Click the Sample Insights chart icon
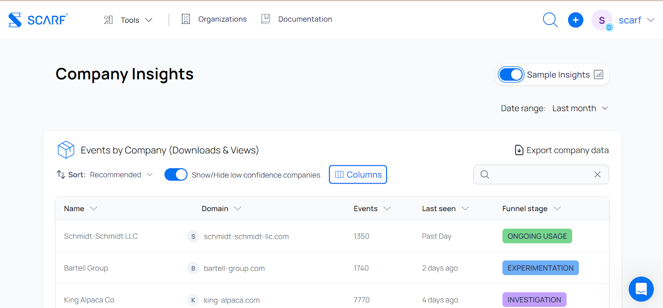663x308 pixels. tap(598, 75)
